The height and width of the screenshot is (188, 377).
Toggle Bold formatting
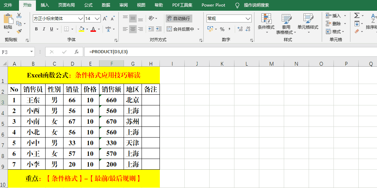(36, 29)
